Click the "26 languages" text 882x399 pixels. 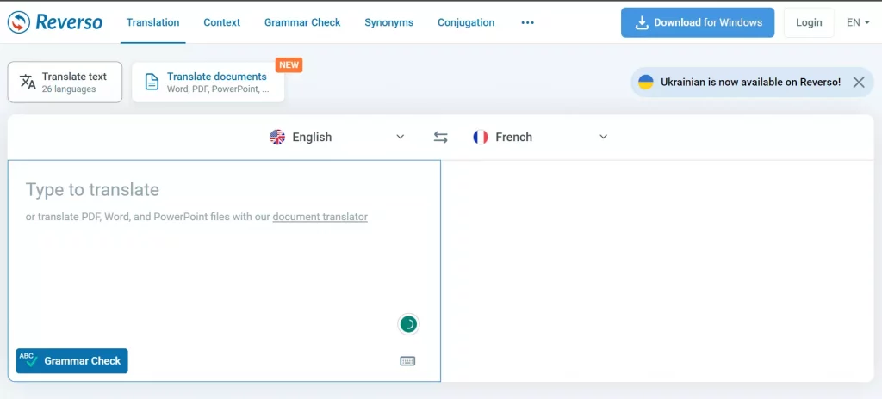pyautogui.click(x=69, y=89)
